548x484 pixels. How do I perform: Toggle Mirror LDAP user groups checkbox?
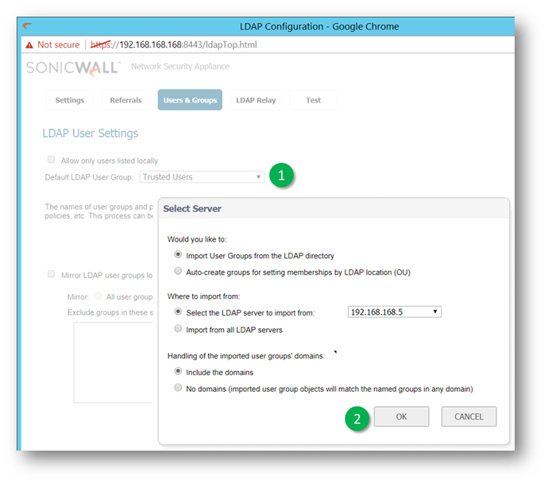52,275
